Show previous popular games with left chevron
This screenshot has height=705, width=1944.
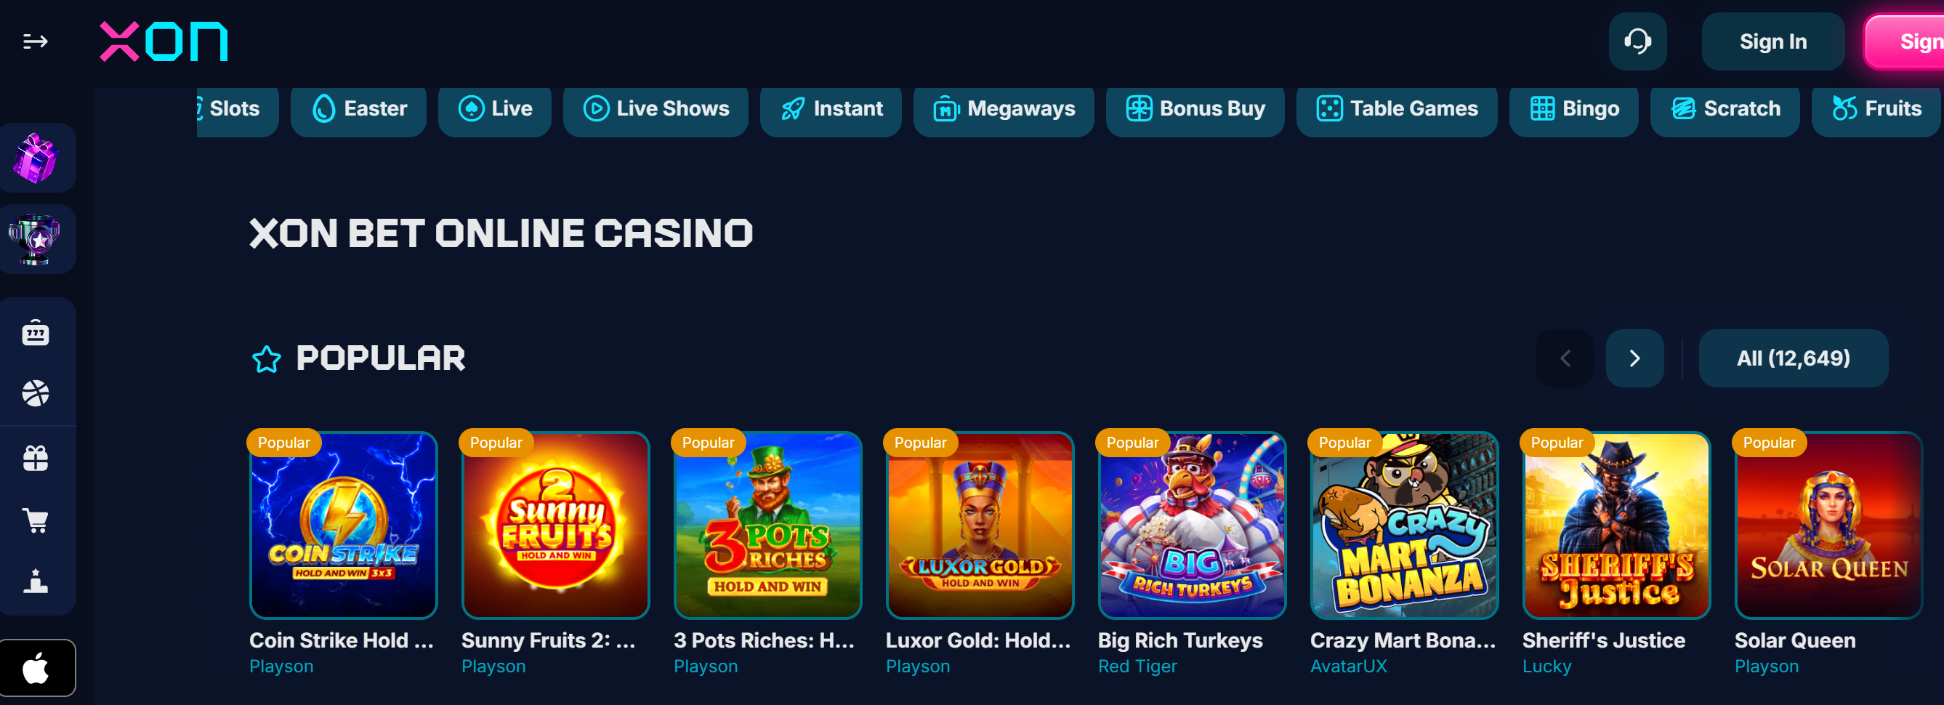tap(1565, 358)
